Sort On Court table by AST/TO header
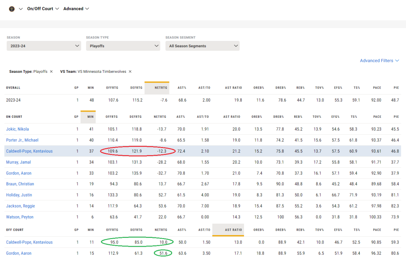 [x=203, y=117]
